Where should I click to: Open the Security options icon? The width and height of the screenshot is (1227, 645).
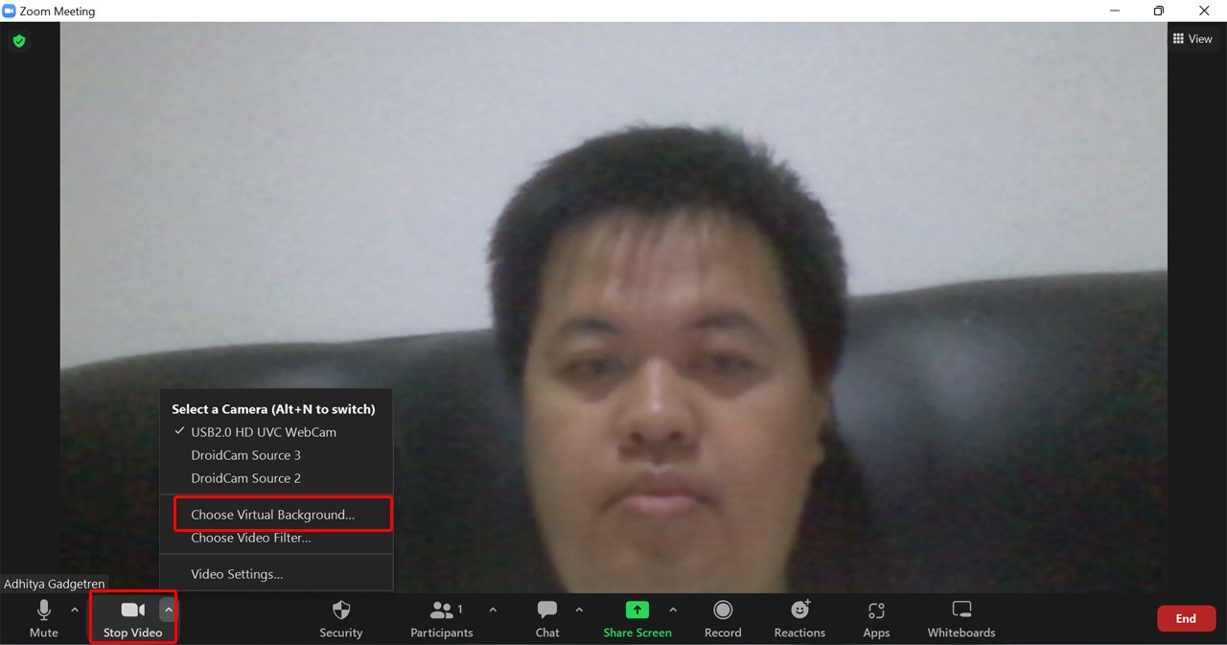[340, 618]
